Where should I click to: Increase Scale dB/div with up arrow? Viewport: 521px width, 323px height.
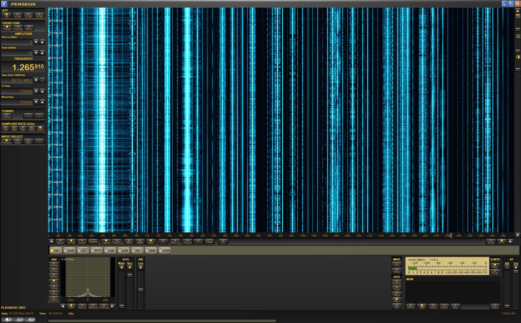(x=42, y=53)
